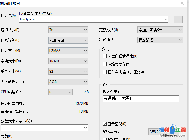Expand the 压缩等级 标准压缩 dropdown

(68, 40)
